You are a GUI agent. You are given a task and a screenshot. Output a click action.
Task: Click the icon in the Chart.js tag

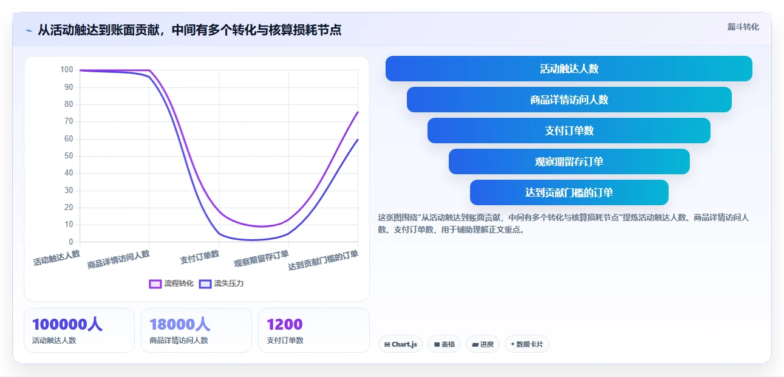387,345
